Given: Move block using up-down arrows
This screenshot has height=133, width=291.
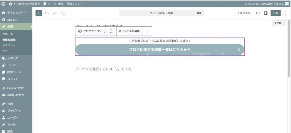Looking at the screenshot, I should (x=111, y=31).
